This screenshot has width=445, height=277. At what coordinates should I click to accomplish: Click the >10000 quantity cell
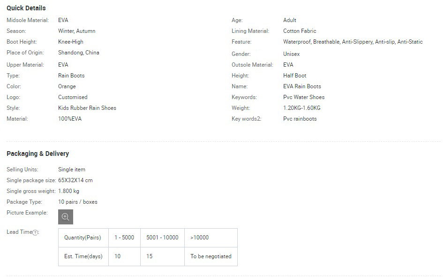(199, 238)
